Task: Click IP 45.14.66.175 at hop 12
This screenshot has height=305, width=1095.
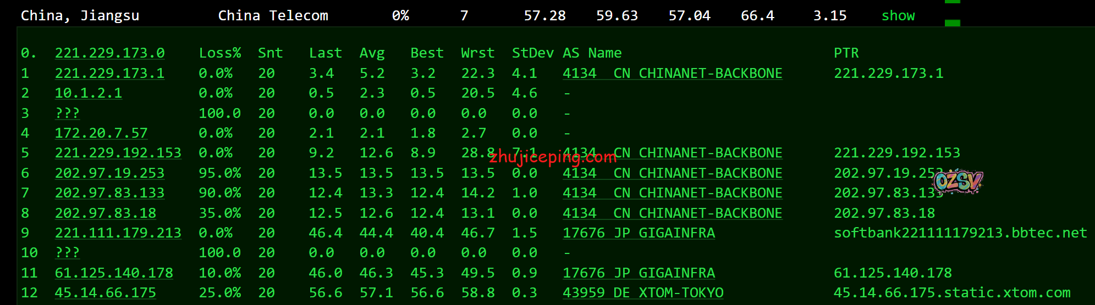Action: [105, 293]
